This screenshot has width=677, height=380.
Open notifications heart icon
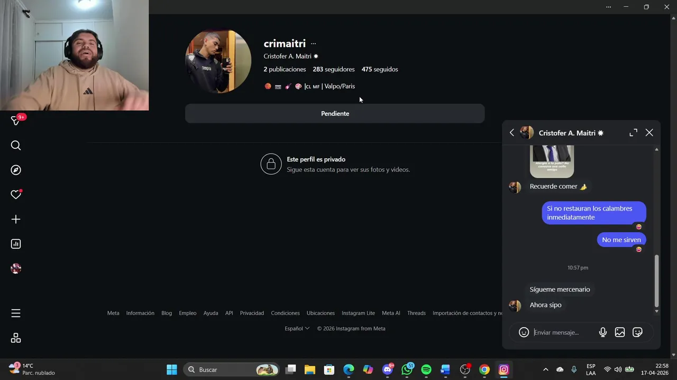click(x=16, y=195)
